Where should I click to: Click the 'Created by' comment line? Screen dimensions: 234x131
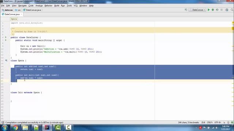pos(30,32)
